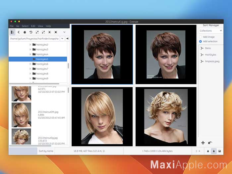This screenshot has height=174, width=232.
Task: Expand the hairstyles9 folder
Action: point(30,78)
